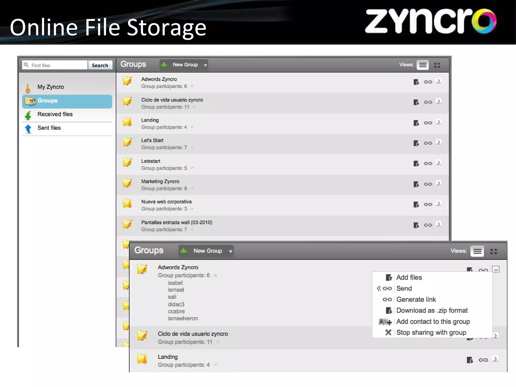
Task: Open New Group dropdown arrow in top header
Action: 205,65
